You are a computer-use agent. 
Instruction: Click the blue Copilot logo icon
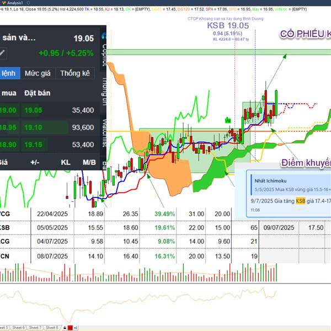pyautogui.click(x=104, y=36)
